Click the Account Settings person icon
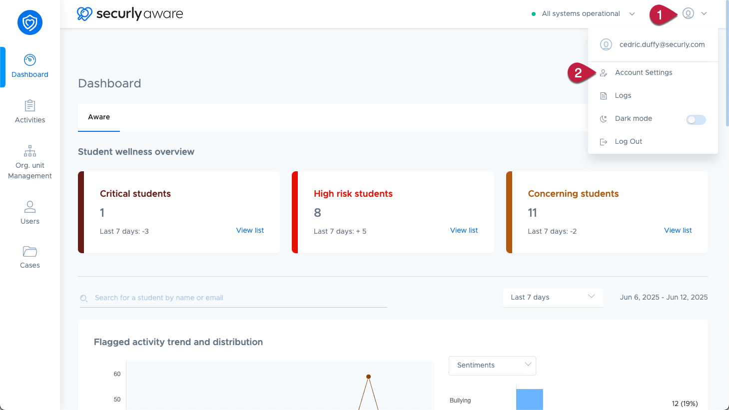Screen dimensions: 729x410 pyautogui.click(x=604, y=73)
